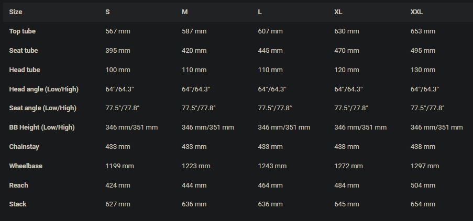The image size is (473, 221).
Task: Select the 1243 mm wheelbase value
Action: [x=272, y=166]
